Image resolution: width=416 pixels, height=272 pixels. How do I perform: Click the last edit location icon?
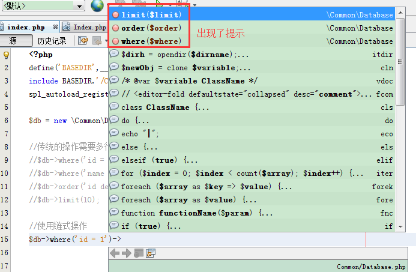pyautogui.click(x=83, y=41)
